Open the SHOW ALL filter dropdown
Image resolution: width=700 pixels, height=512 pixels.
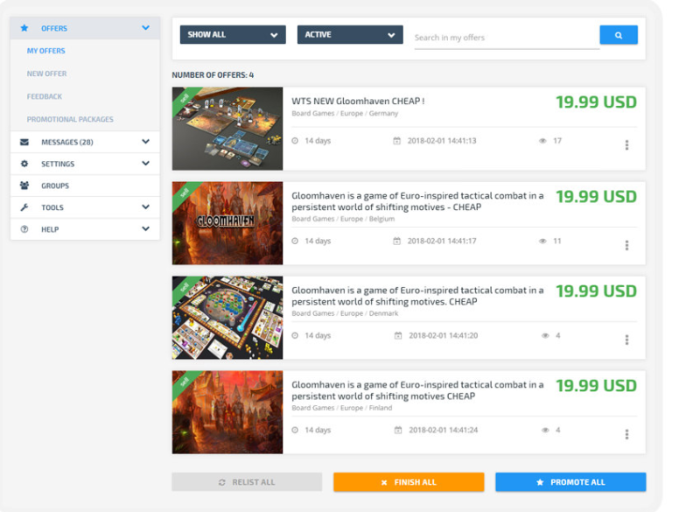[x=232, y=34]
